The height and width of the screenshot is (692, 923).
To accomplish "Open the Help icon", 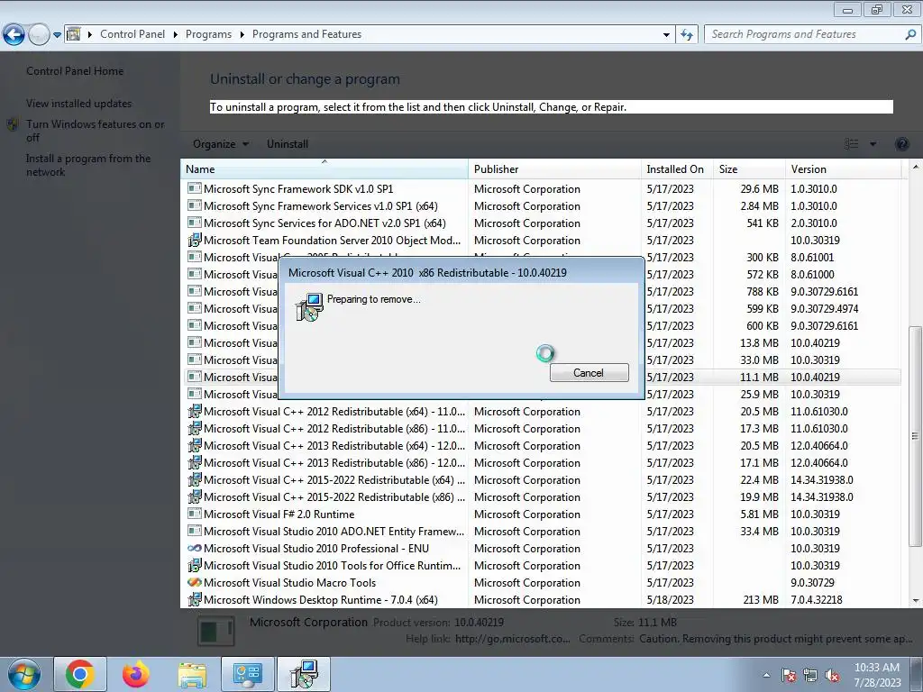I will [901, 144].
